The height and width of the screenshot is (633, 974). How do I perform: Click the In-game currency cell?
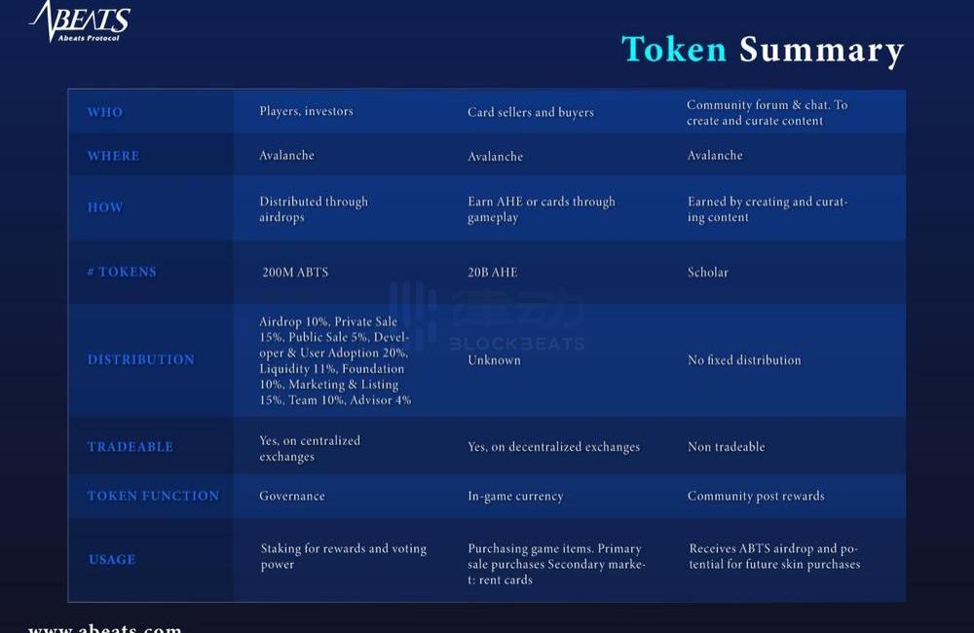coord(515,496)
